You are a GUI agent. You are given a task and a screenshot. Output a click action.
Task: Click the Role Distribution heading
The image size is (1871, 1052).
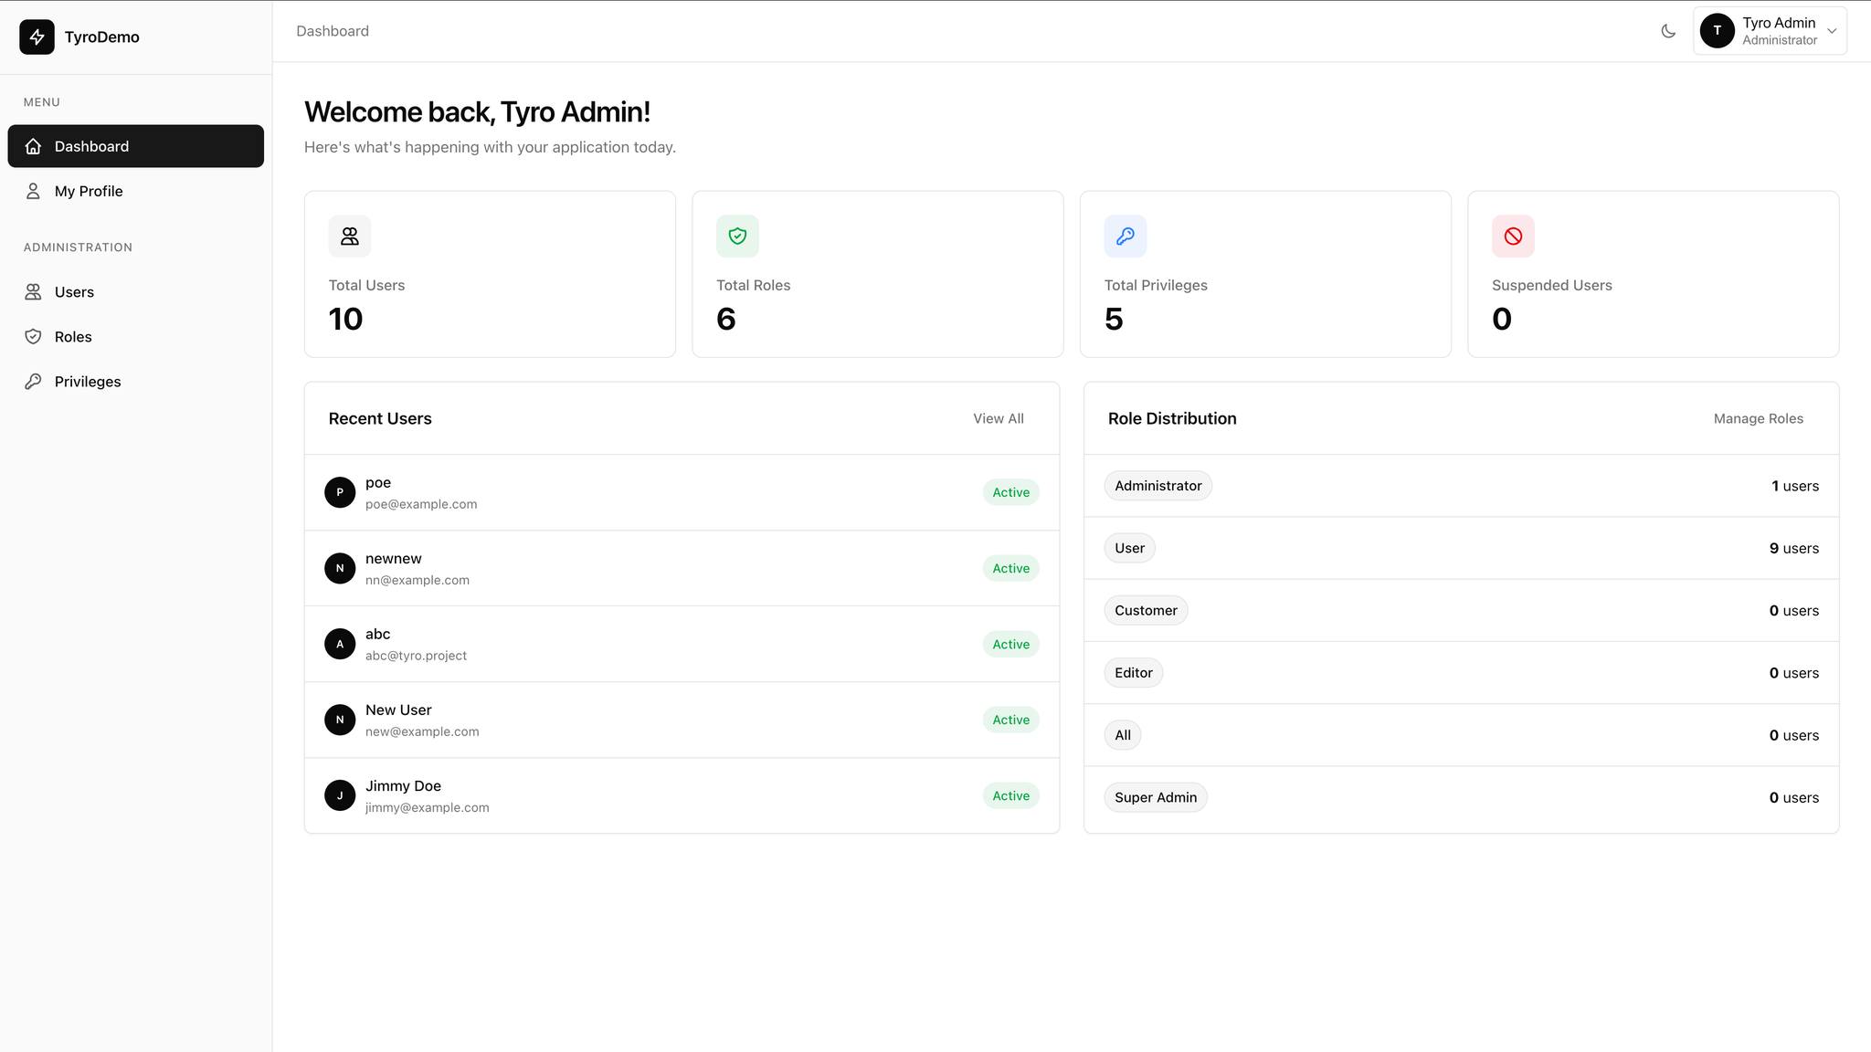1172,418
